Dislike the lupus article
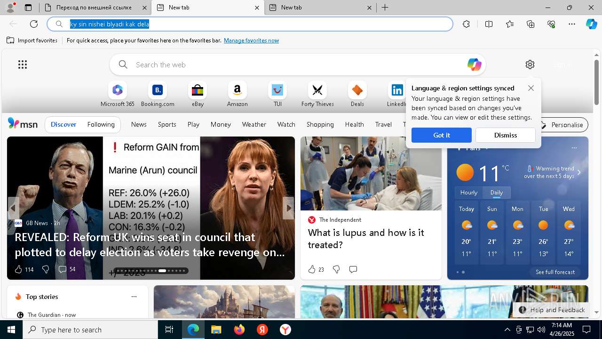This screenshot has height=339, width=602. coord(336,269)
